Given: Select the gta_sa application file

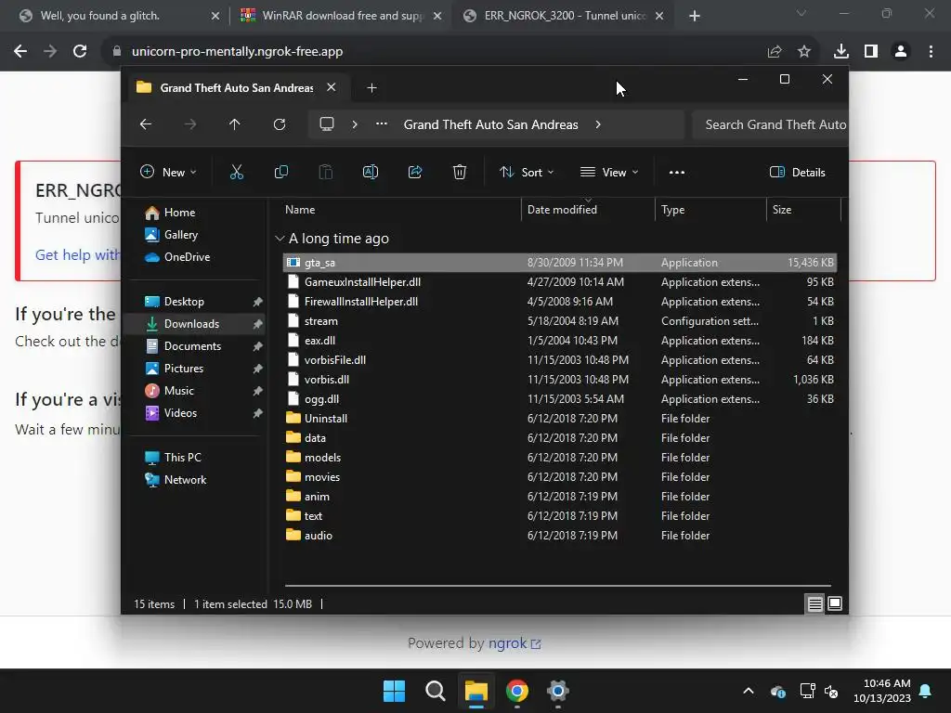Looking at the screenshot, I should 560,263.
